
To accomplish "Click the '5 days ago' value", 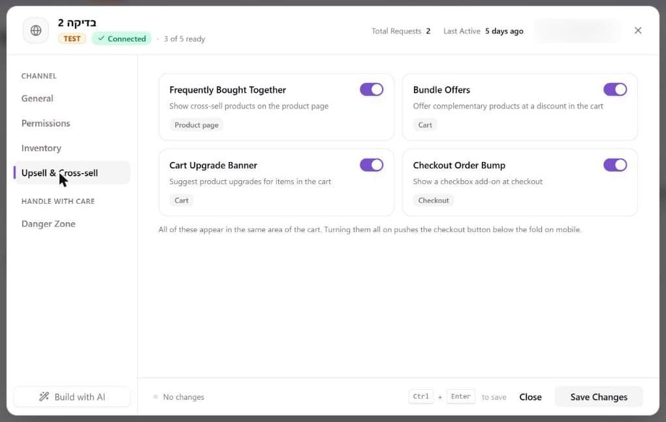I will 504,31.
